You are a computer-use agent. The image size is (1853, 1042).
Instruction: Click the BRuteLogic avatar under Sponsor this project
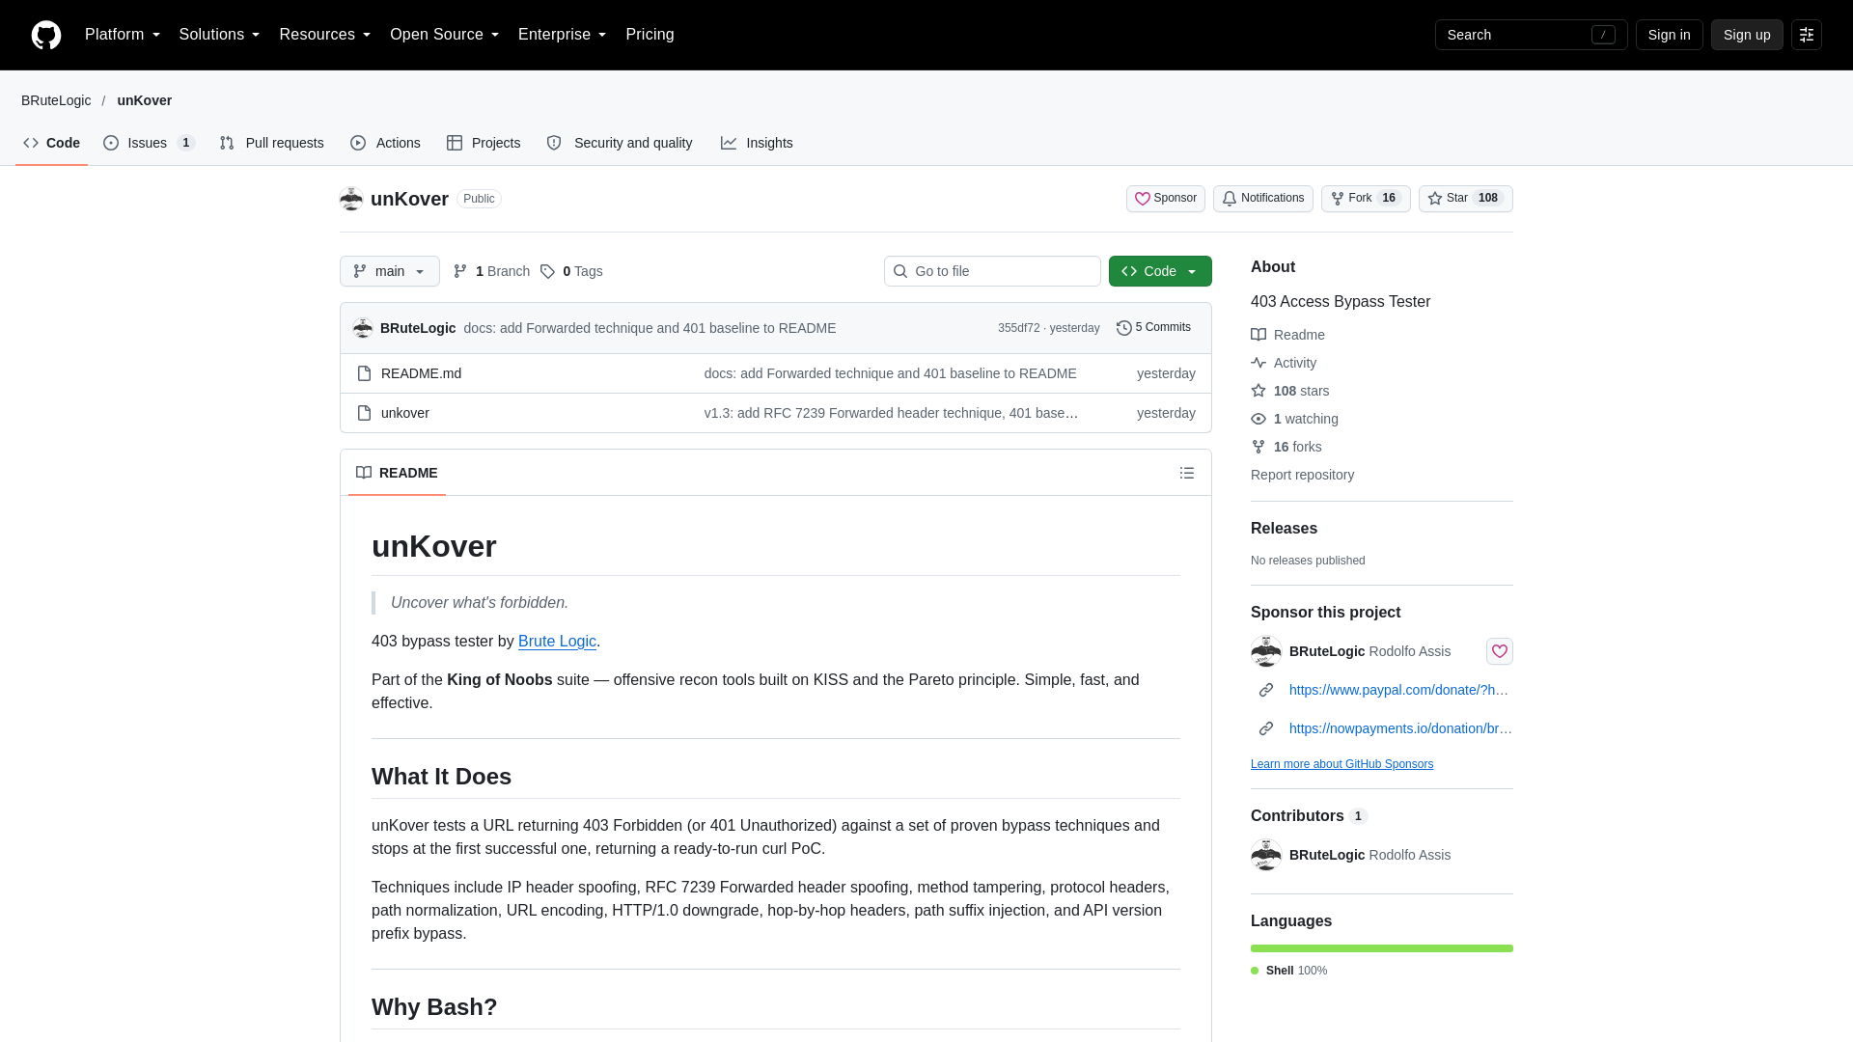1266,651
